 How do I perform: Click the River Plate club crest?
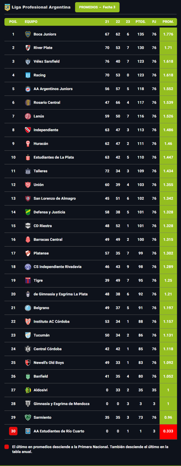[28, 48]
